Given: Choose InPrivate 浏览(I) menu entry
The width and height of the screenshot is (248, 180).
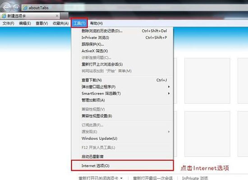Looking at the screenshot, I should click(122, 37).
